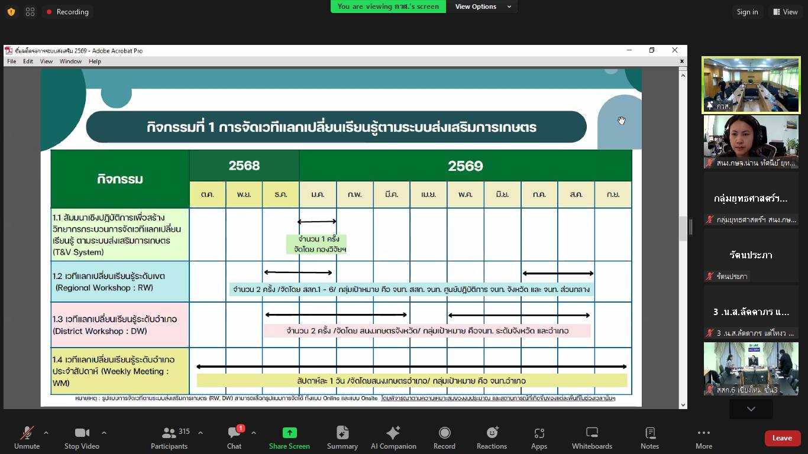
Task: Open the Window menu in Acrobat
Action: [x=70, y=61]
